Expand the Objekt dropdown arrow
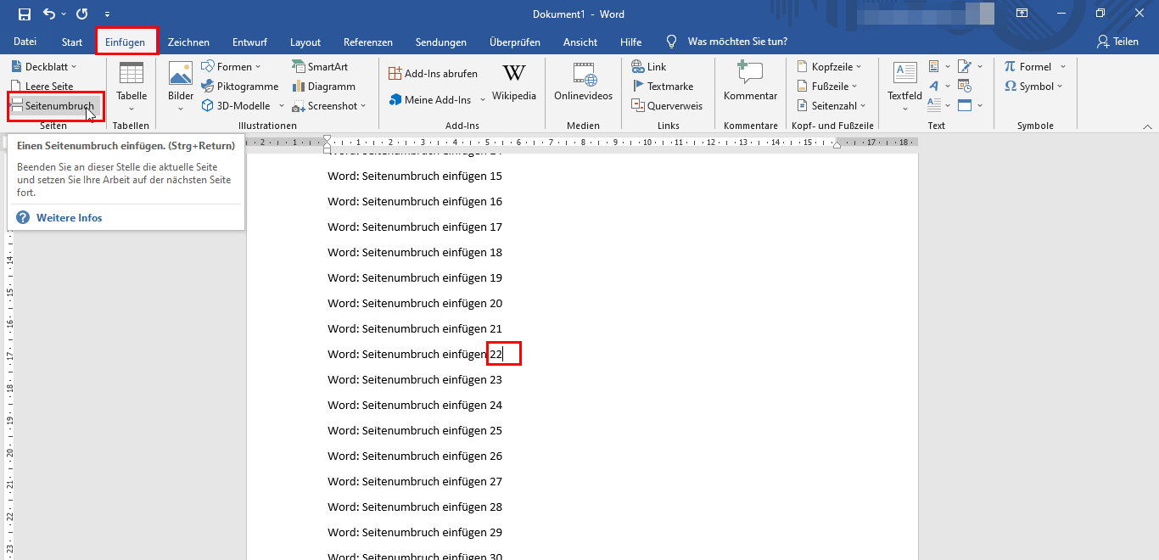Viewport: 1159px width, 560px height. 980,106
